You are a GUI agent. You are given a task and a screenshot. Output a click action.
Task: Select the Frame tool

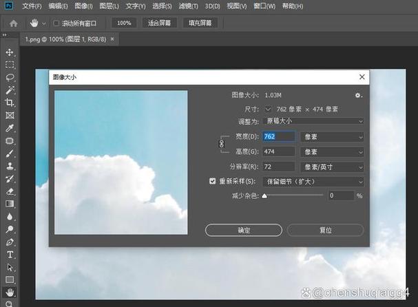point(10,116)
